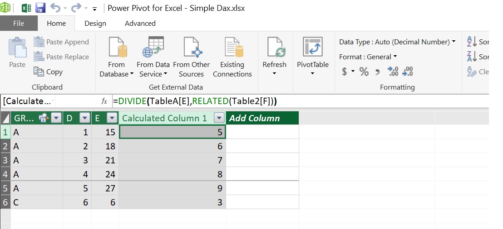Click Increase Decimal icon
The height and width of the screenshot is (229, 503).
tap(393, 72)
